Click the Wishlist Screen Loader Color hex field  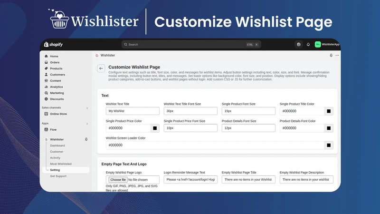(x=215, y=145)
